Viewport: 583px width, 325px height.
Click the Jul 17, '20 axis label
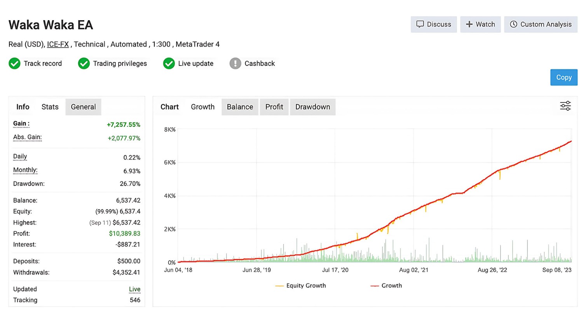pyautogui.click(x=335, y=270)
